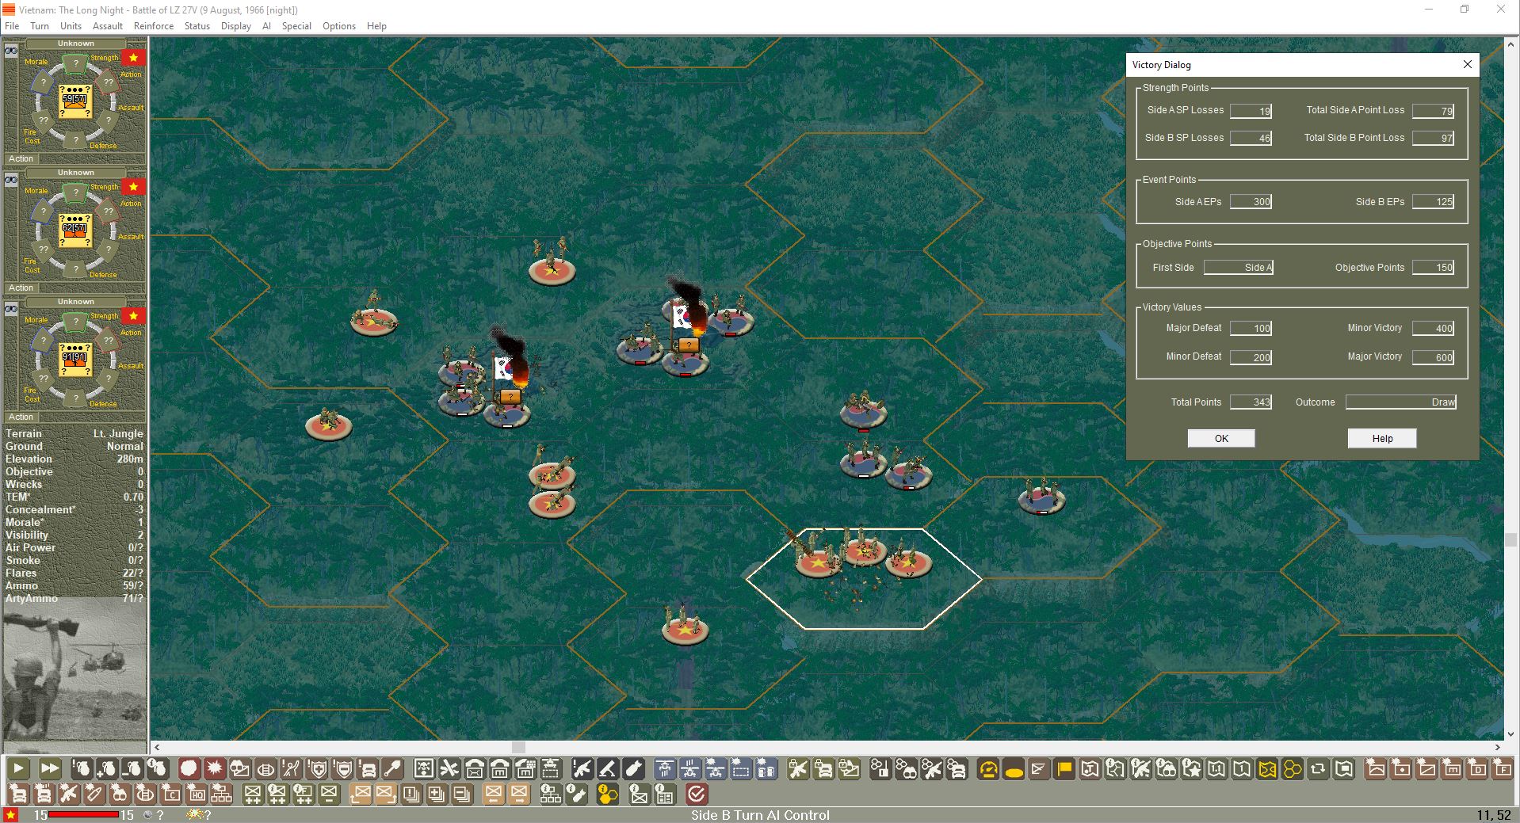
Task: Click the circular arrows rotate icon
Action: pyautogui.click(x=1318, y=768)
